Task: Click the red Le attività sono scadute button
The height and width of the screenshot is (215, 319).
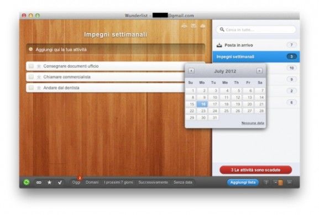Action: tap(256, 170)
